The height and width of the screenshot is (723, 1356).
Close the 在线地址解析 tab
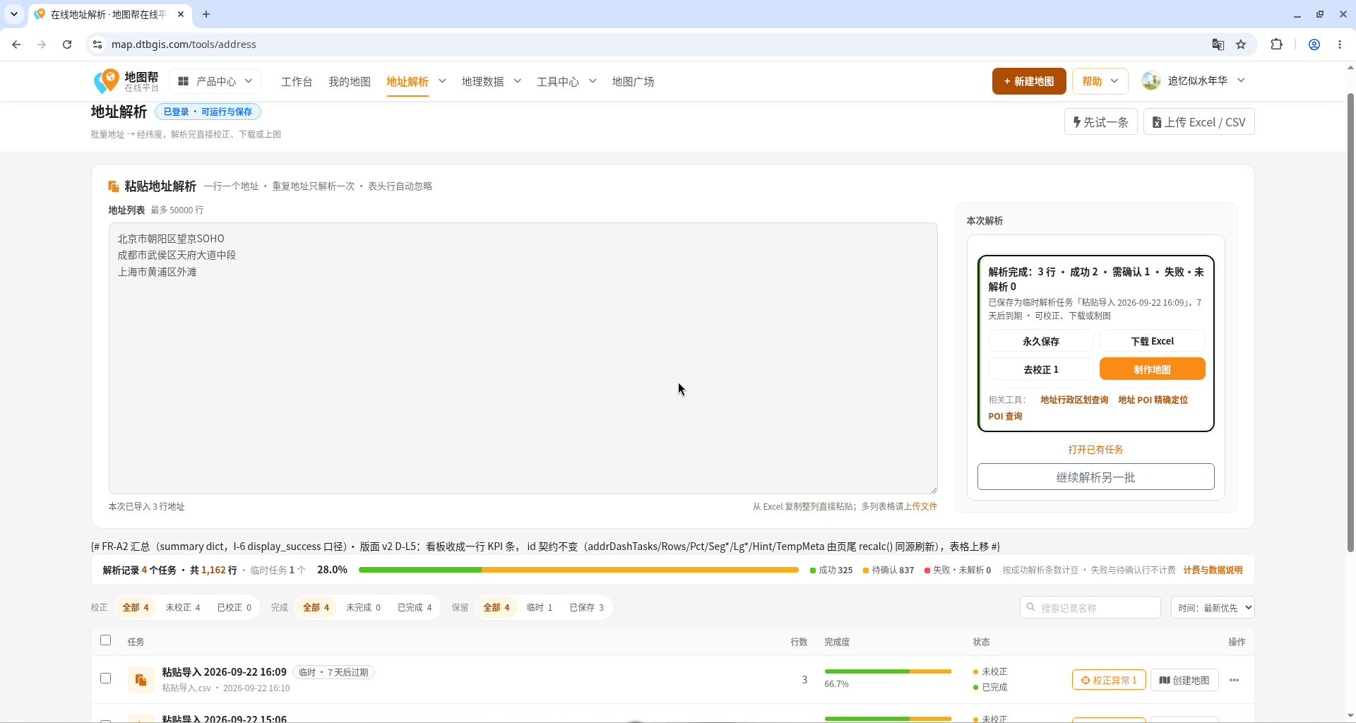click(x=181, y=14)
